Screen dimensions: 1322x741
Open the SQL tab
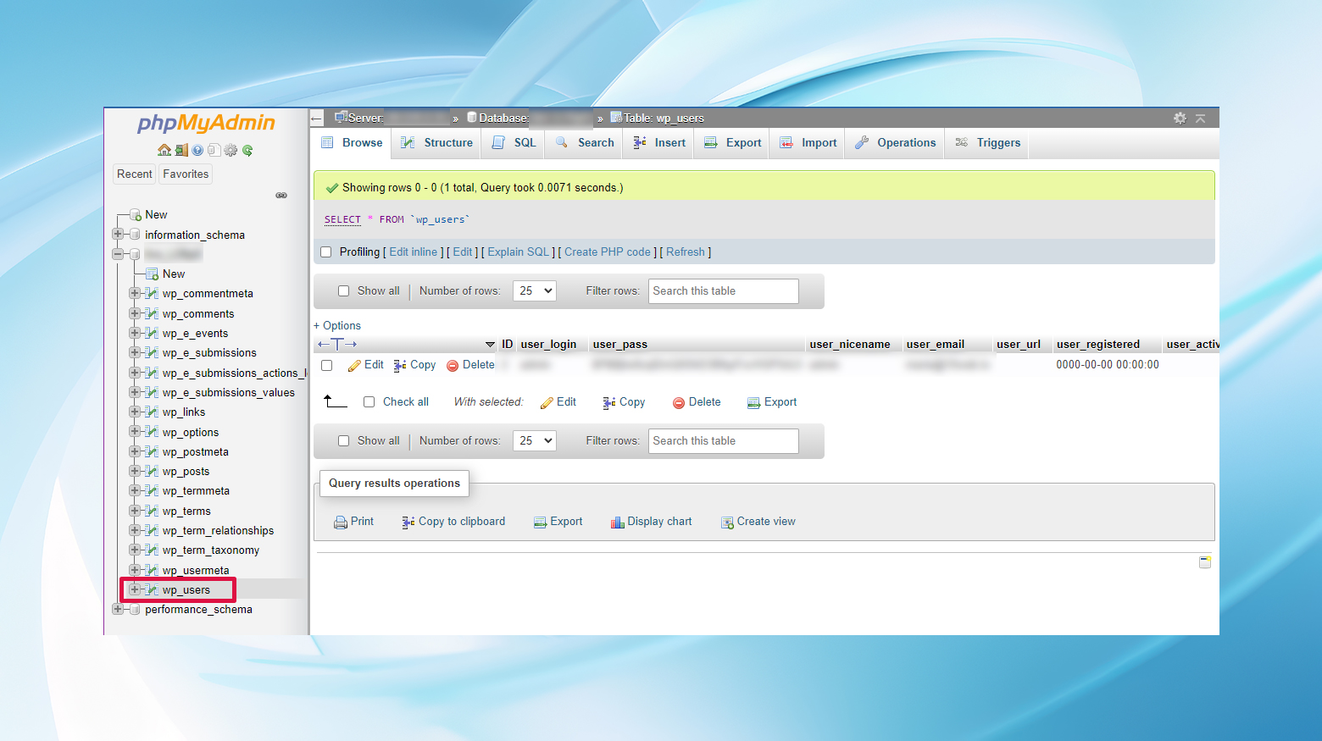tap(512, 142)
